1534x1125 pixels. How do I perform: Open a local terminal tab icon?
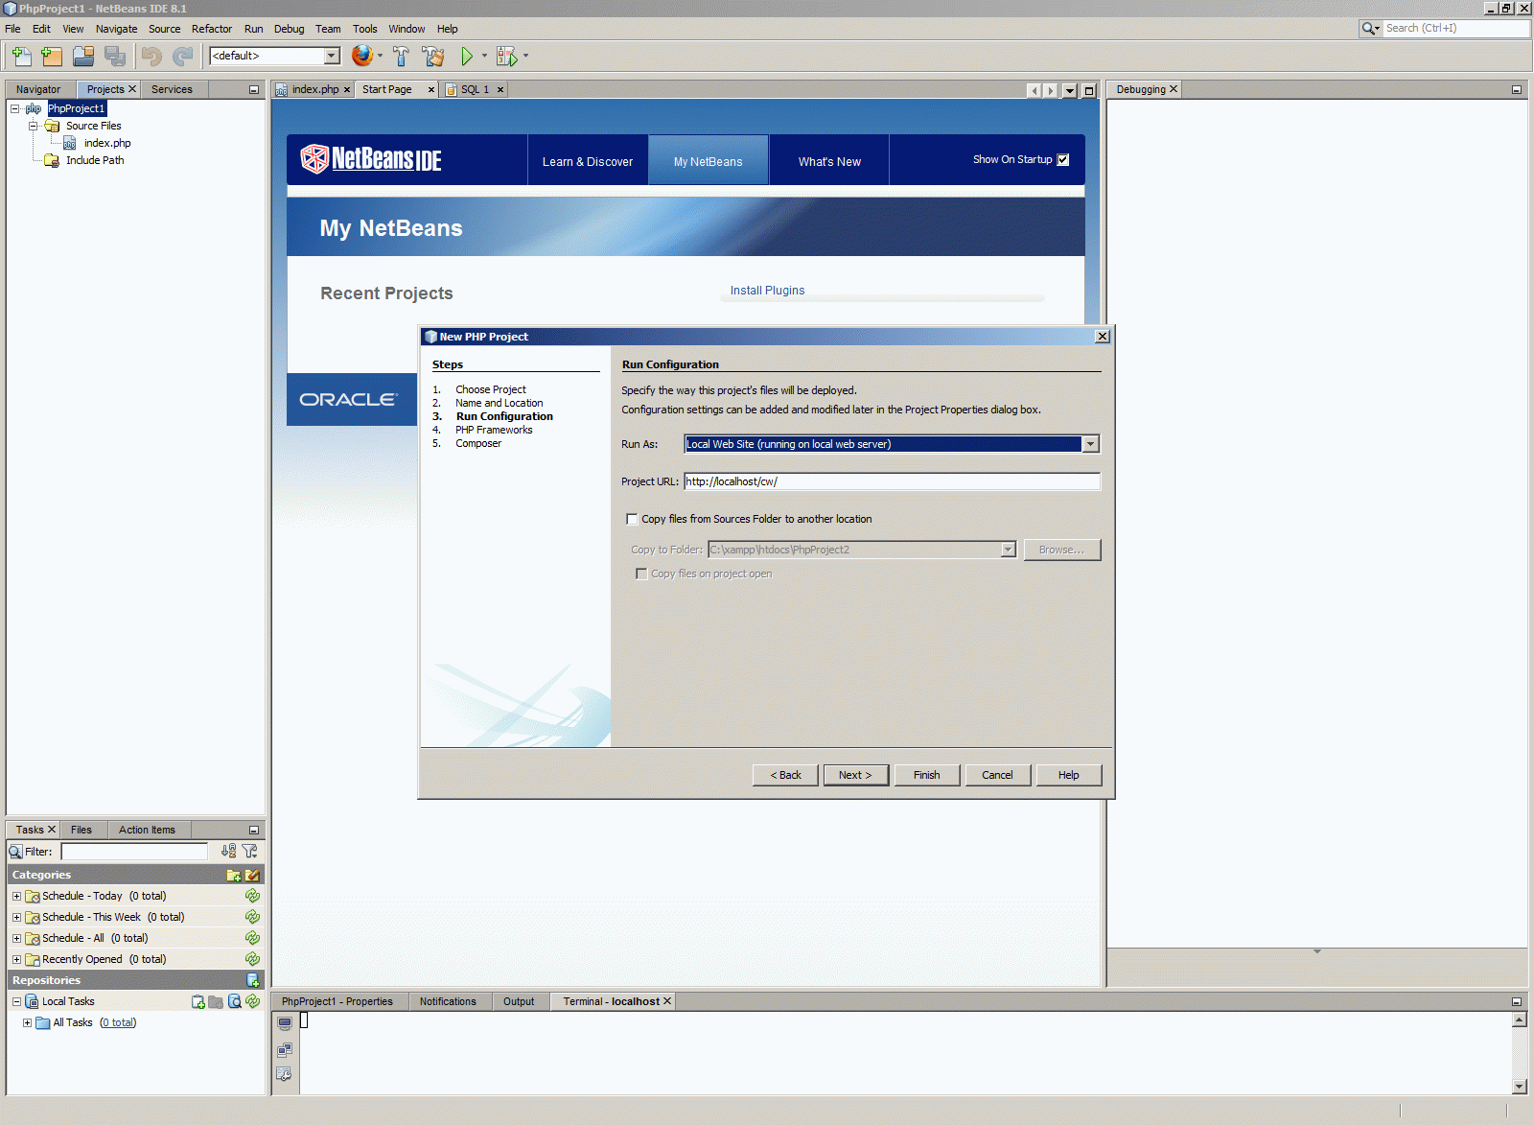click(285, 1023)
